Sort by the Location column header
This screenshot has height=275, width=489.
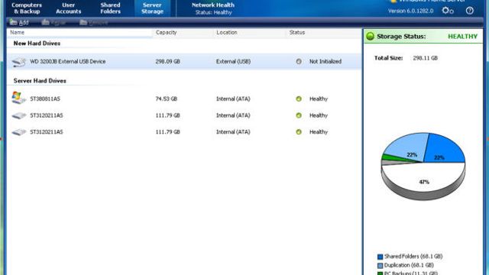(x=227, y=32)
